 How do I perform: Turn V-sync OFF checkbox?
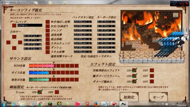57,92
